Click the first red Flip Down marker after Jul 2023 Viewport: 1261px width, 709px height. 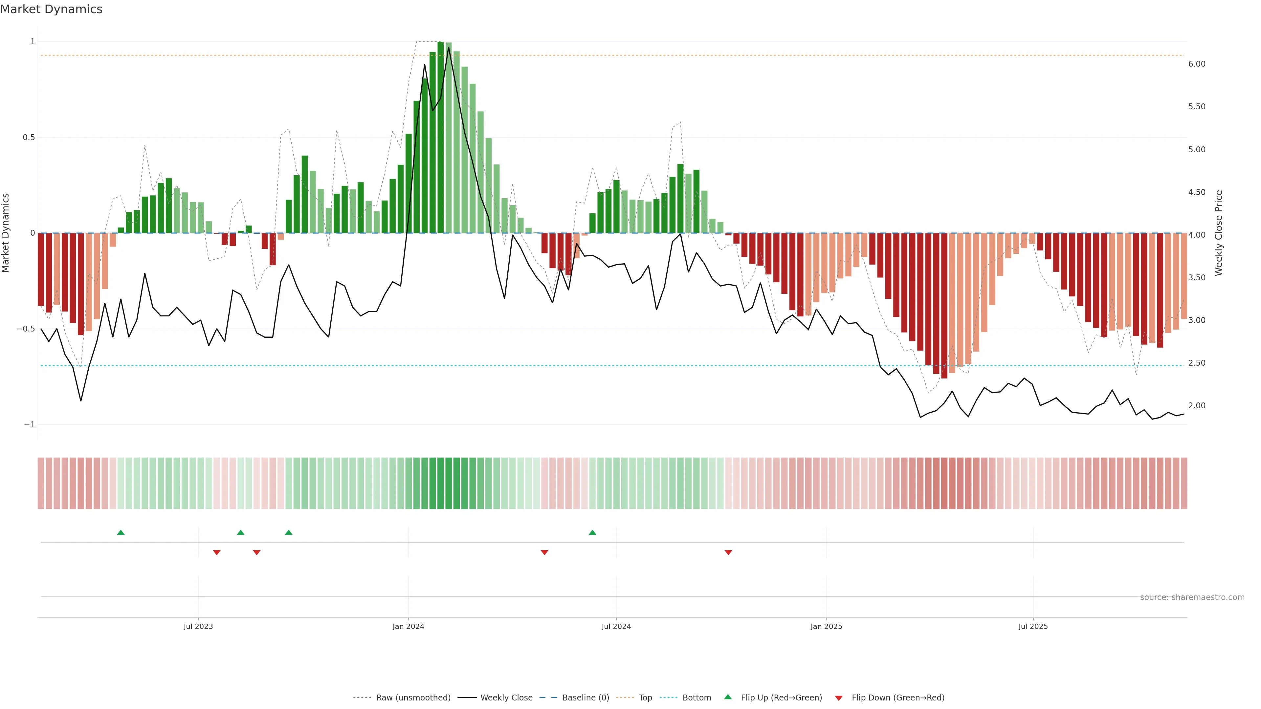[x=217, y=552]
